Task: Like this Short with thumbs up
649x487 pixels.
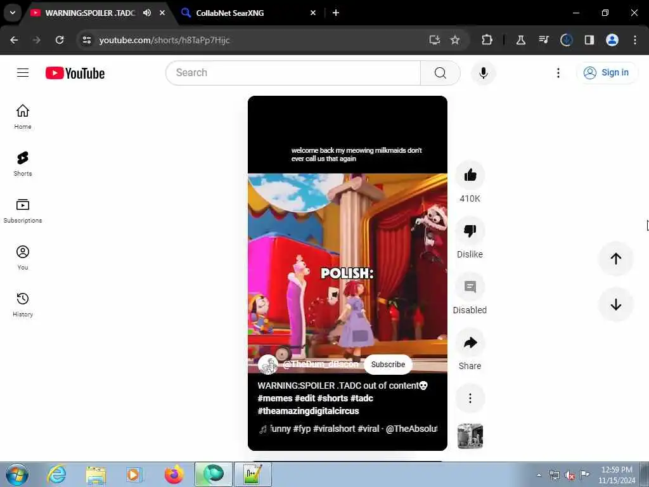Action: 470,175
